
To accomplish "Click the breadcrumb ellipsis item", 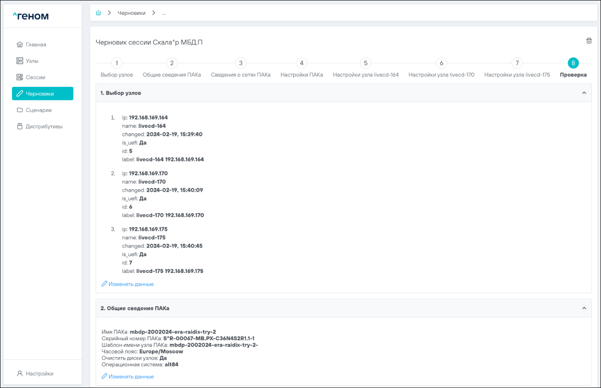I will [x=164, y=13].
